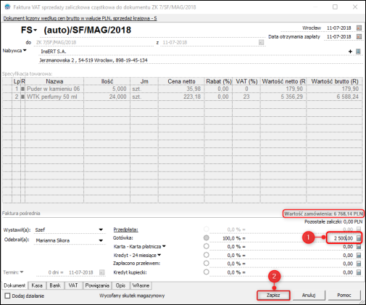The height and width of the screenshot is (305, 366).
Task: Switch to the Powiązania tab
Action: point(97,285)
